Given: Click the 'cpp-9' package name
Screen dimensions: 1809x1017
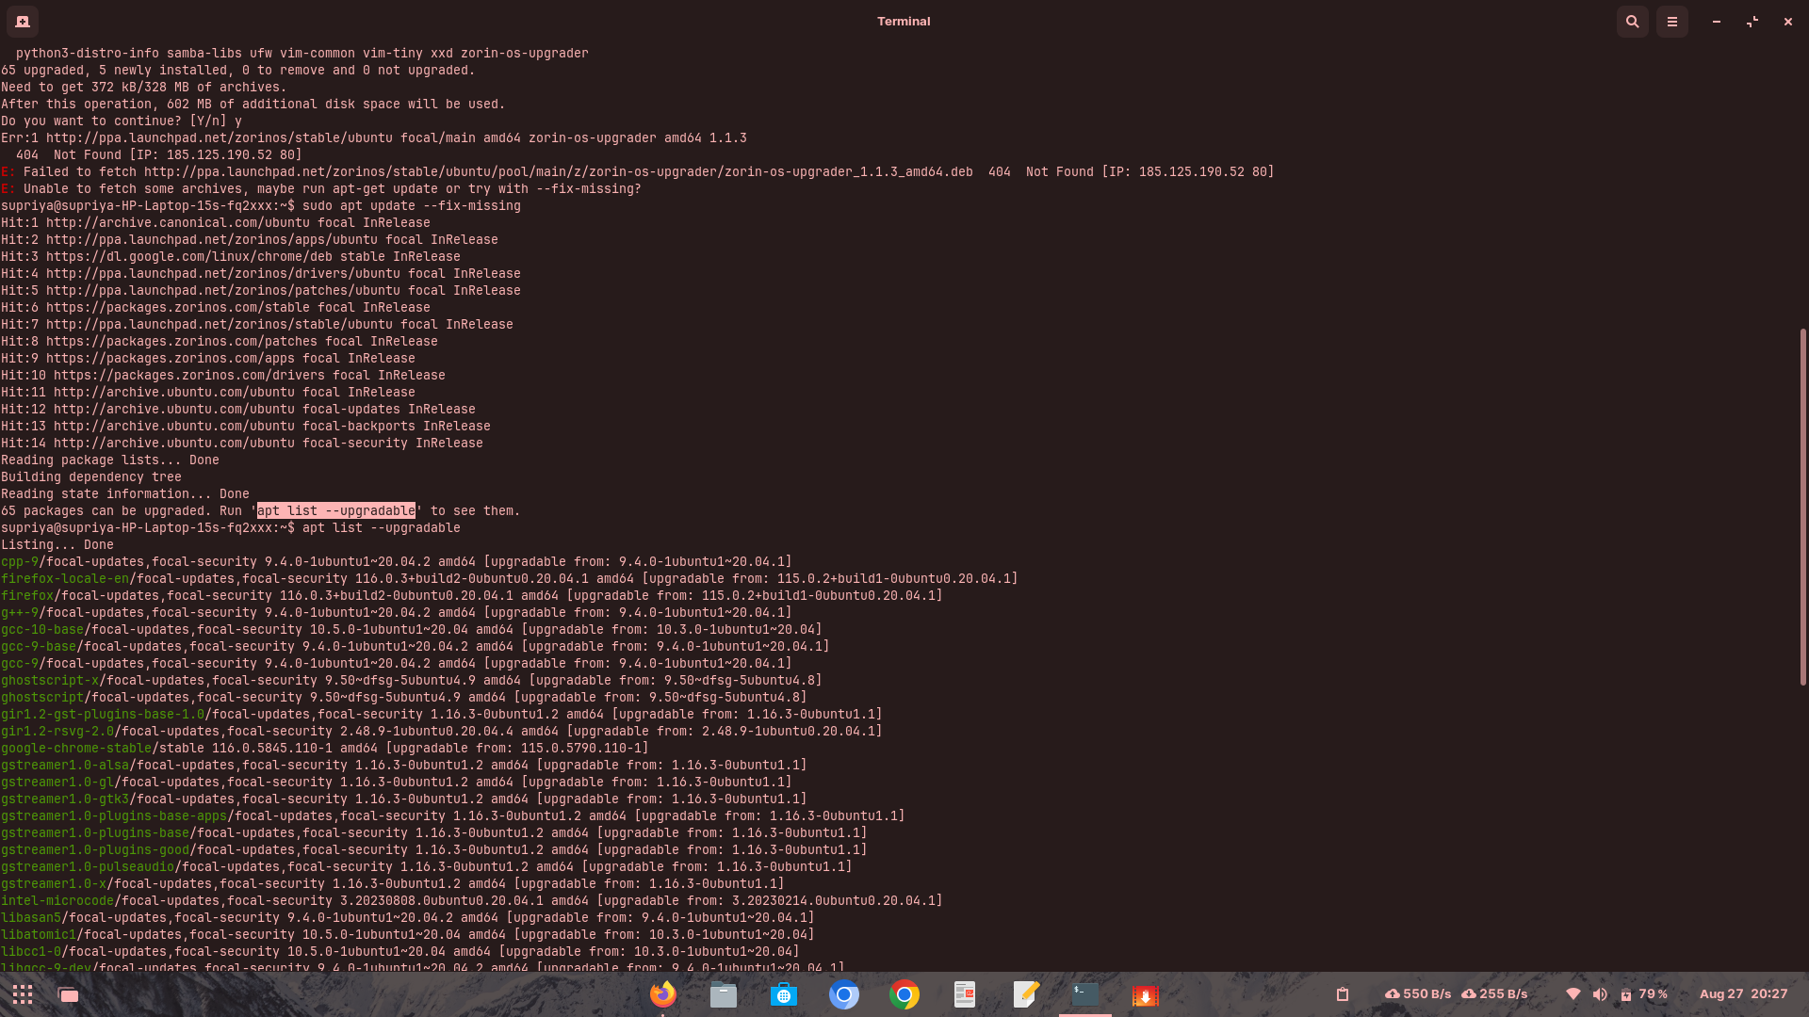Looking at the screenshot, I should coord(20,562).
